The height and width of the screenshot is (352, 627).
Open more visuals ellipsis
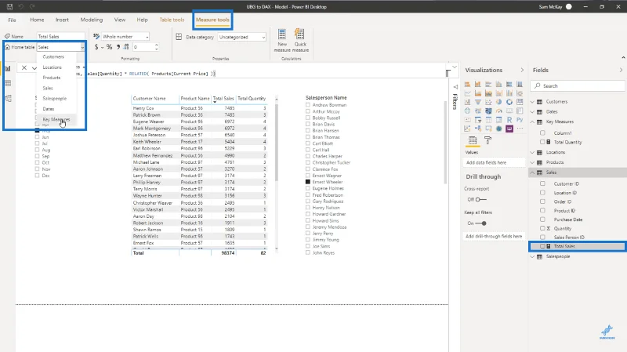click(x=520, y=129)
